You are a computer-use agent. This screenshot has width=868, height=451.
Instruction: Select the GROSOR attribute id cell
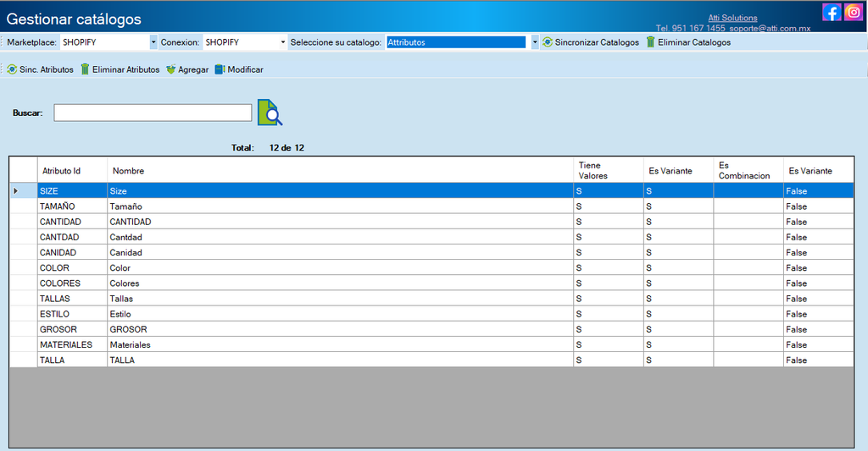point(72,329)
